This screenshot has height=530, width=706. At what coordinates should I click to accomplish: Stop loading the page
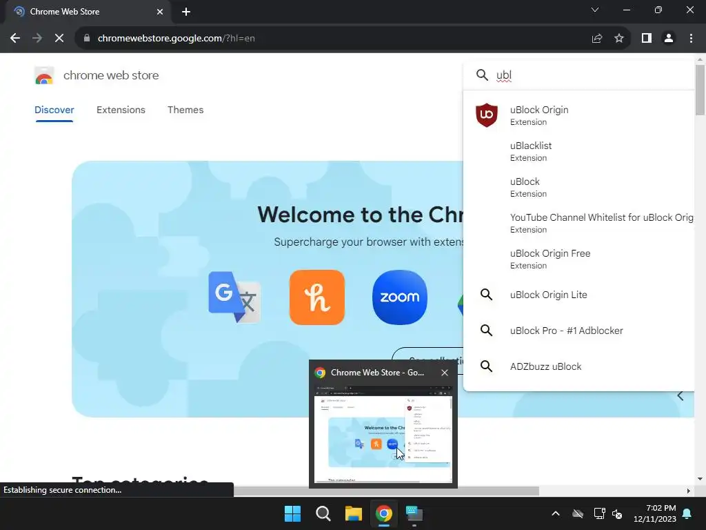(59, 39)
